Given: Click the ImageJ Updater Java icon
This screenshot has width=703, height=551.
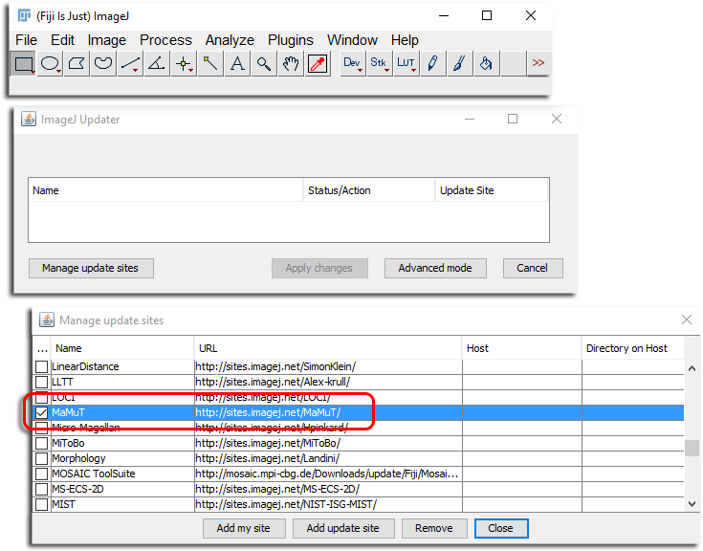Looking at the screenshot, I should (29, 119).
